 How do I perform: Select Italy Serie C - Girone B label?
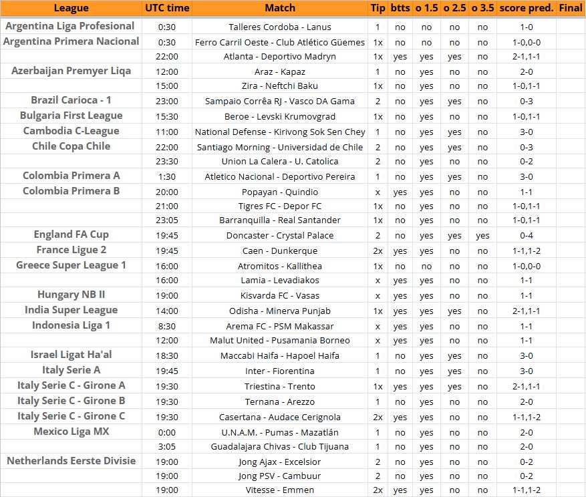71,401
